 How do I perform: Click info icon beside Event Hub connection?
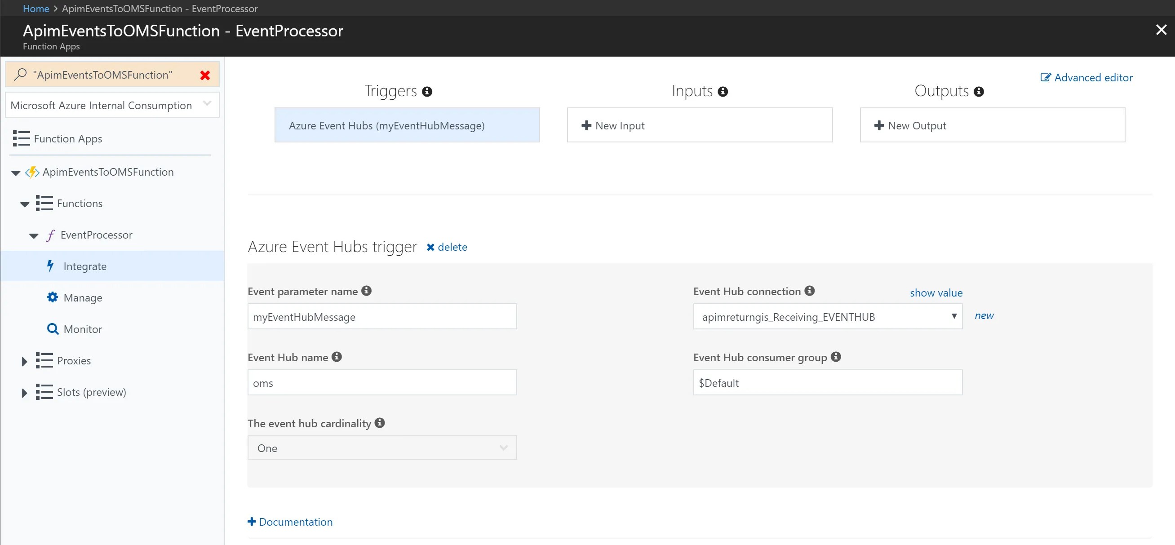[x=810, y=291]
